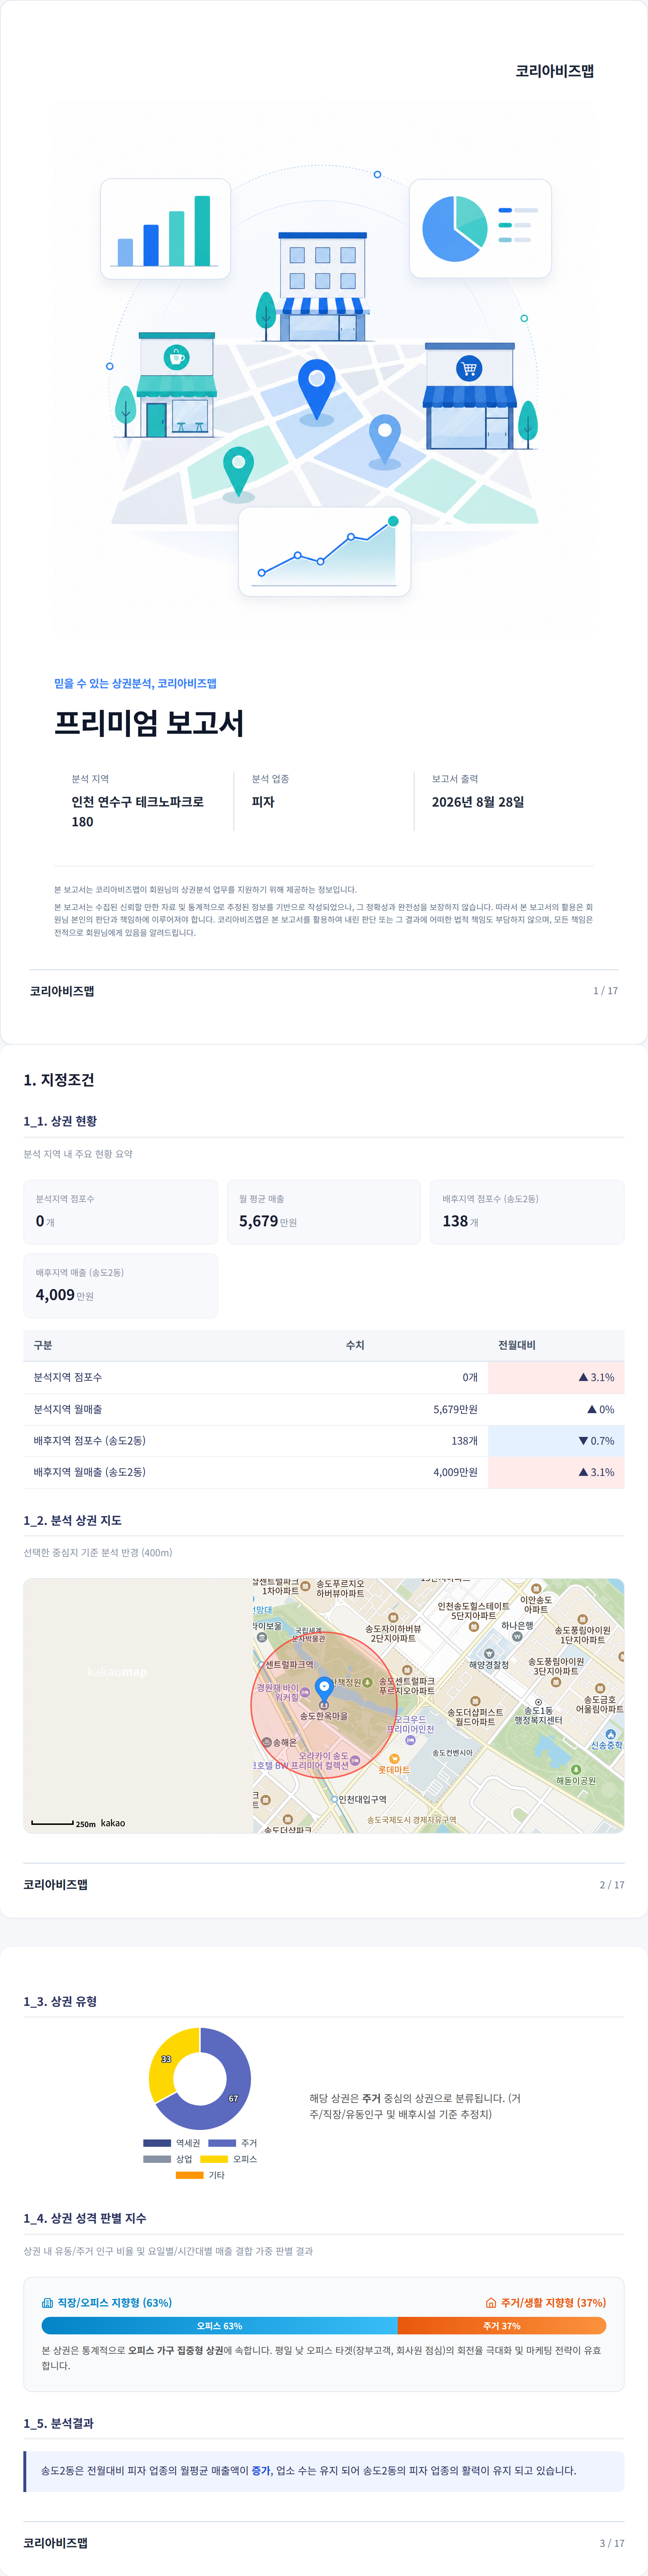The width and height of the screenshot is (648, 2576).
Task: Click the 송해온 marker icon on the map
Action: coord(267,1742)
